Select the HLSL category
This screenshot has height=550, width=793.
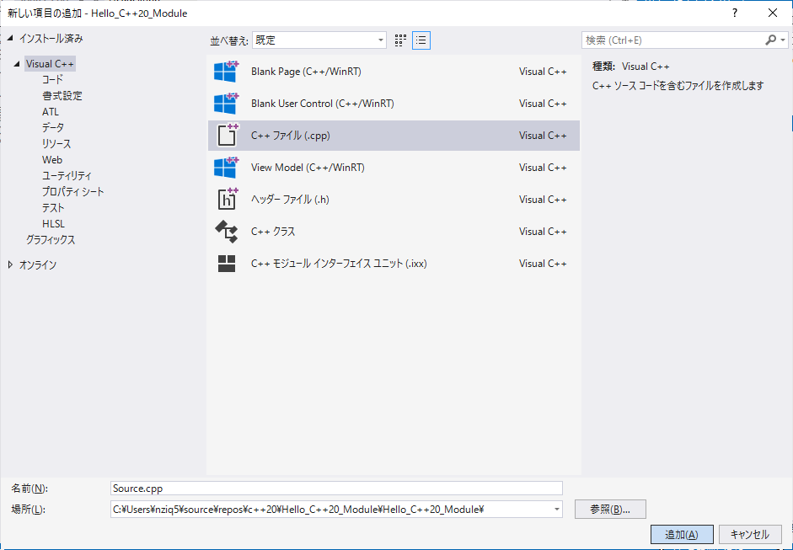54,224
